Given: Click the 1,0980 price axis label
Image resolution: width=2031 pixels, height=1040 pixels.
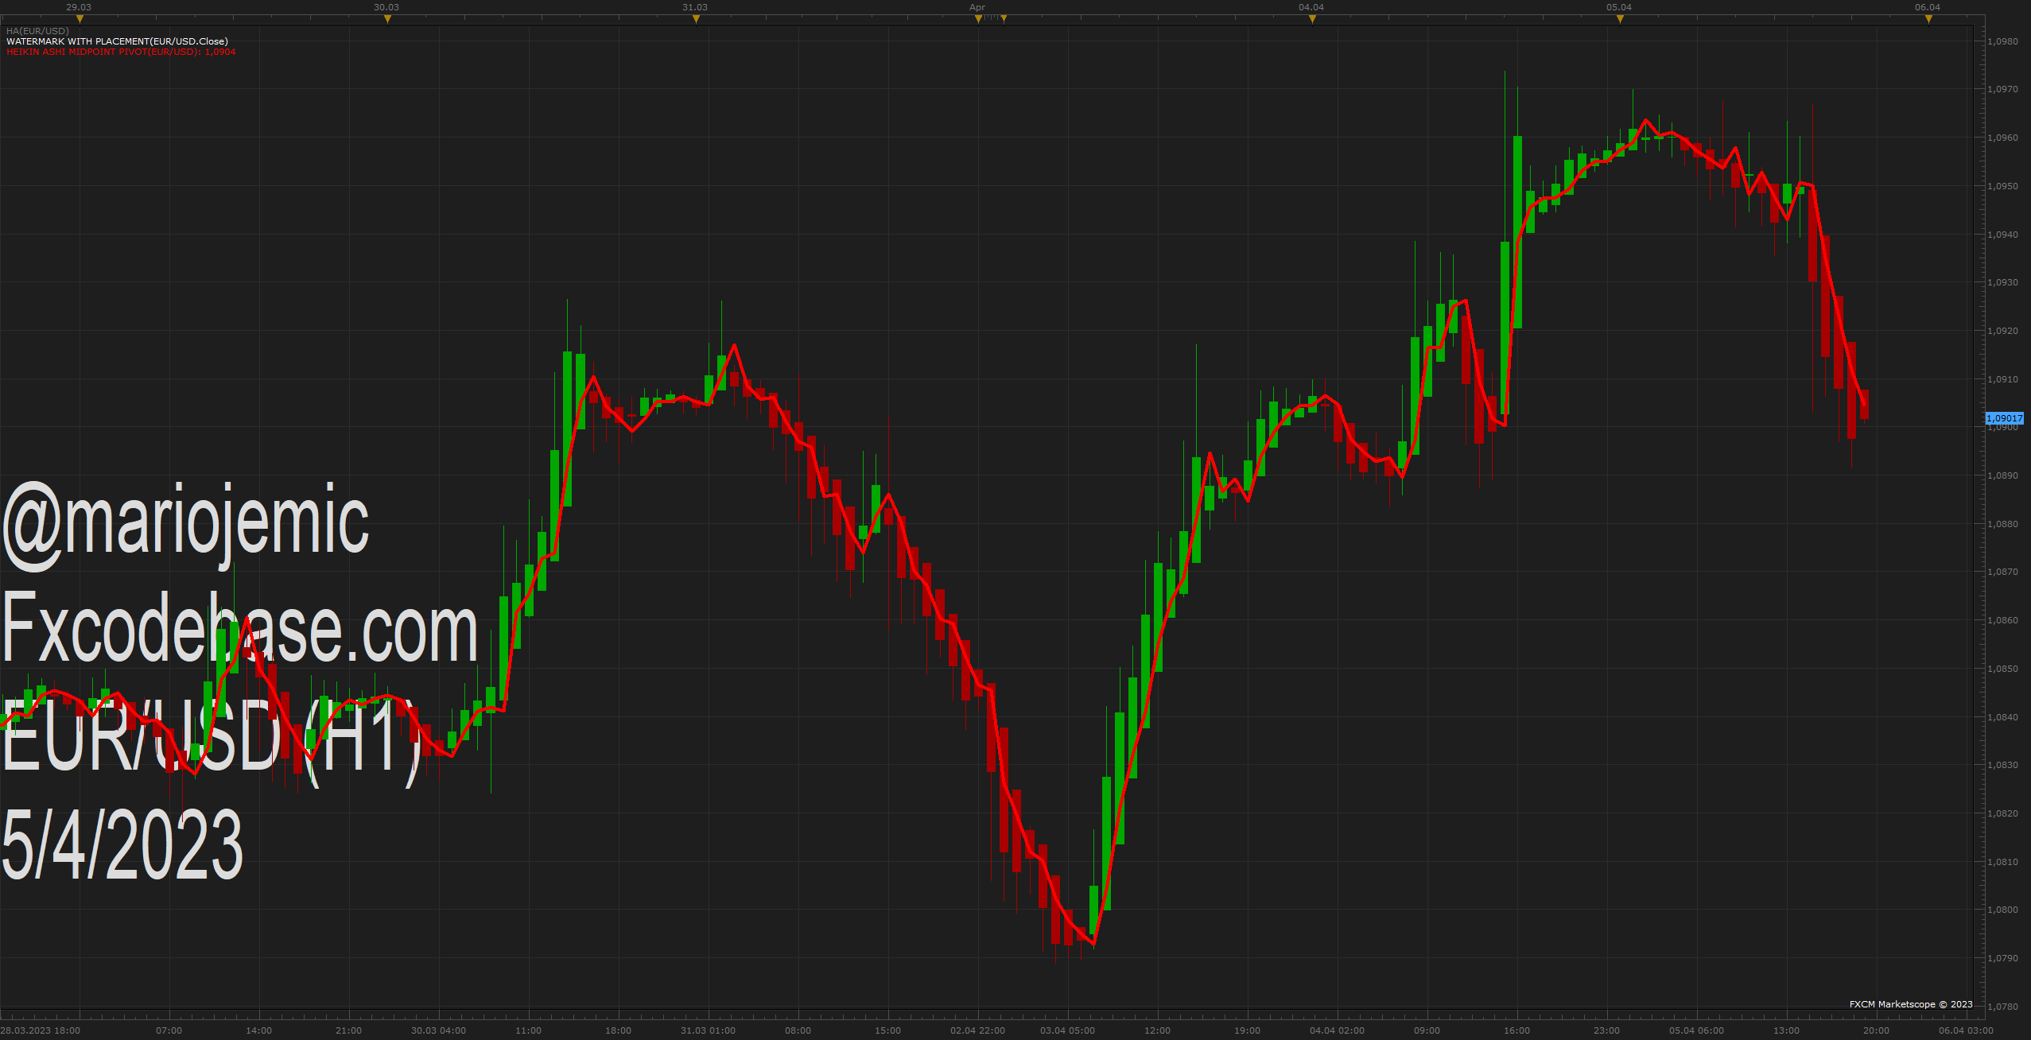Looking at the screenshot, I should (2002, 41).
